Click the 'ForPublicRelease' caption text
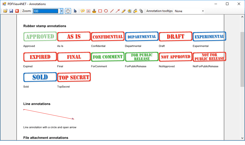Screen dimensions: 245x145 point(136,66)
